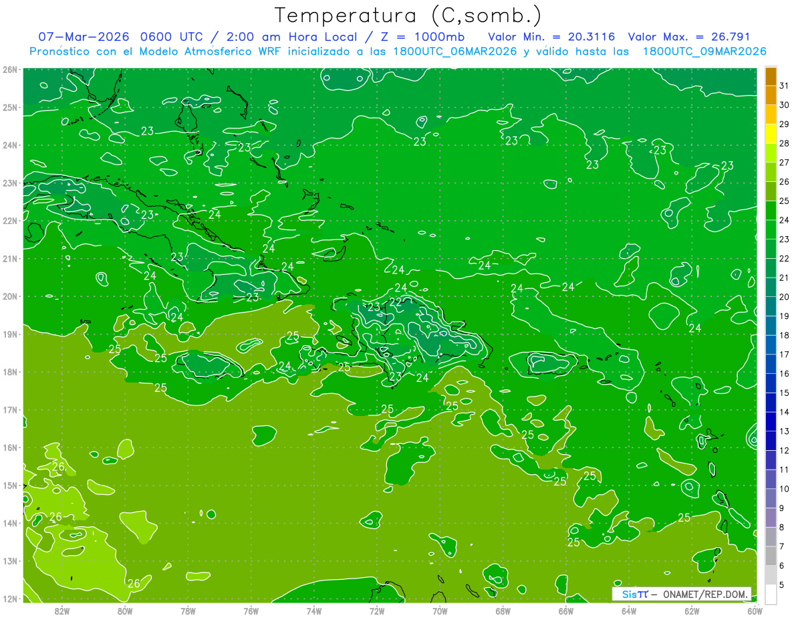
Task: Click legend value '28'
Action: [785, 143]
